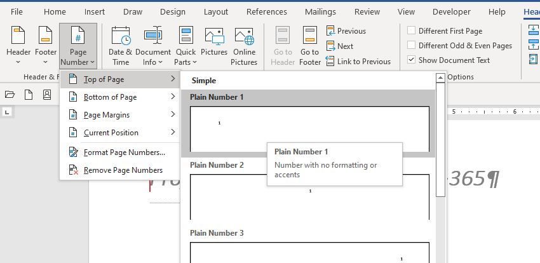The width and height of the screenshot is (540, 263).
Task: Open the Layout tab
Action: pyautogui.click(x=215, y=11)
